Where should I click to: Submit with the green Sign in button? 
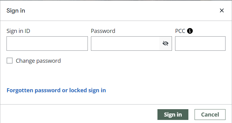pyautogui.click(x=173, y=114)
